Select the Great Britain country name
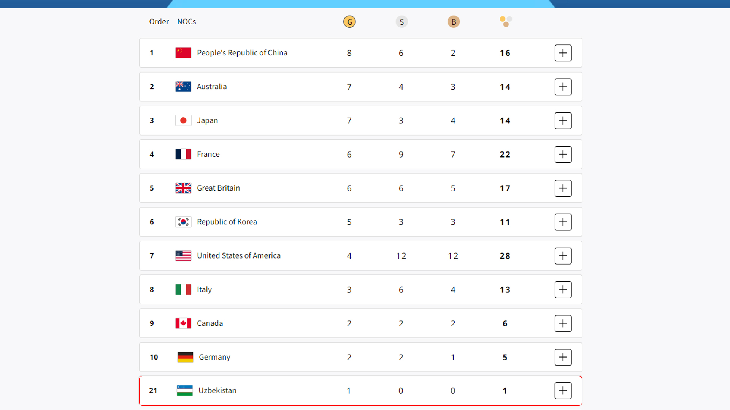The image size is (730, 410). pos(218,188)
